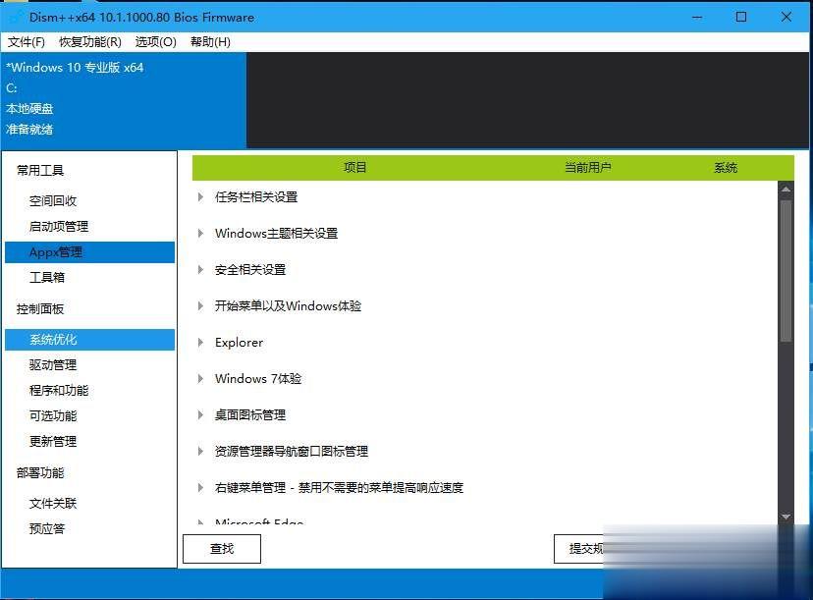Expand 任务栏相关设置

[256, 196]
